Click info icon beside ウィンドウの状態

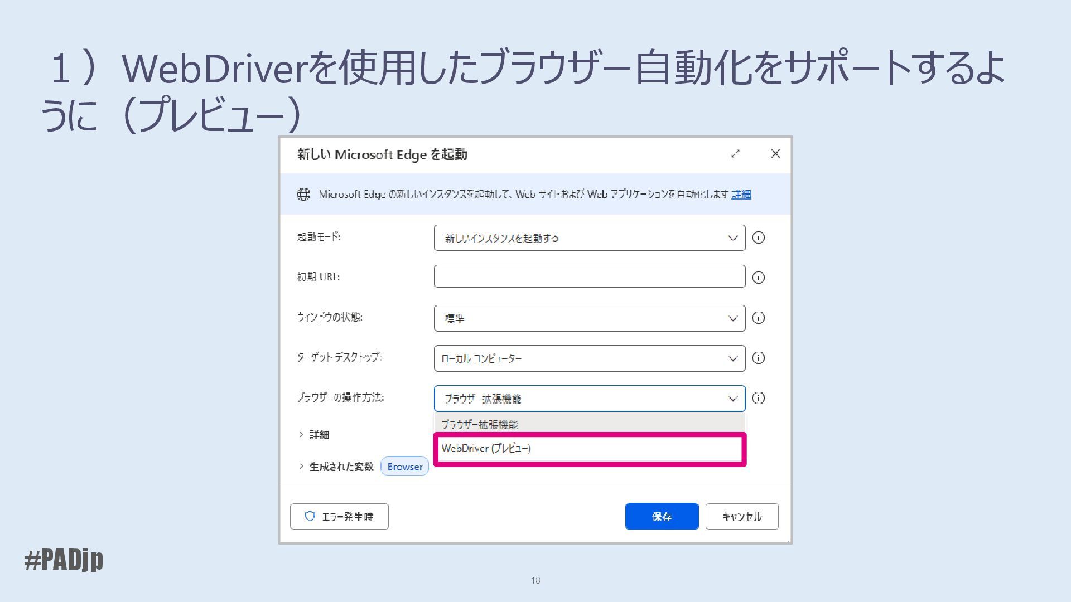[x=758, y=318]
